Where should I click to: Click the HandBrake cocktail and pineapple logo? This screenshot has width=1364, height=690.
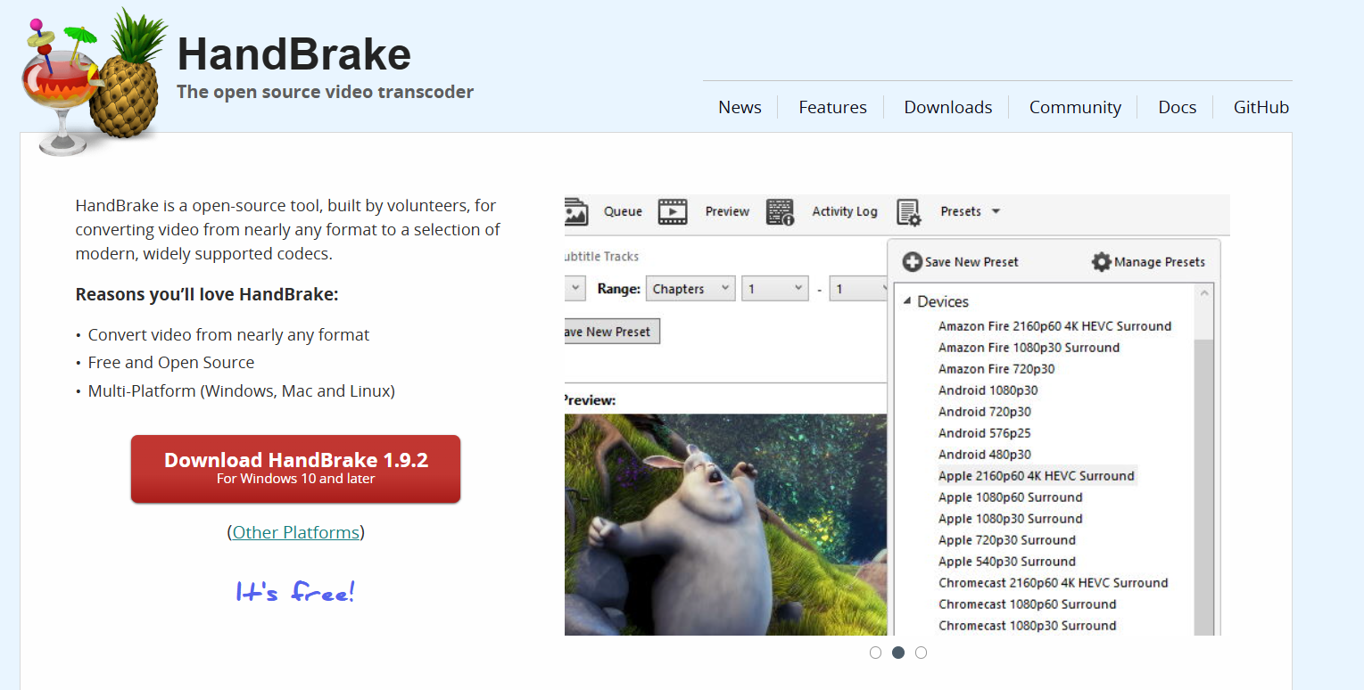93,82
